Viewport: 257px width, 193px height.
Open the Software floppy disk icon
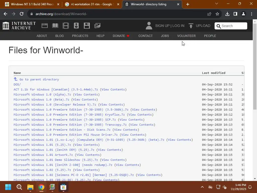pos(87,26)
